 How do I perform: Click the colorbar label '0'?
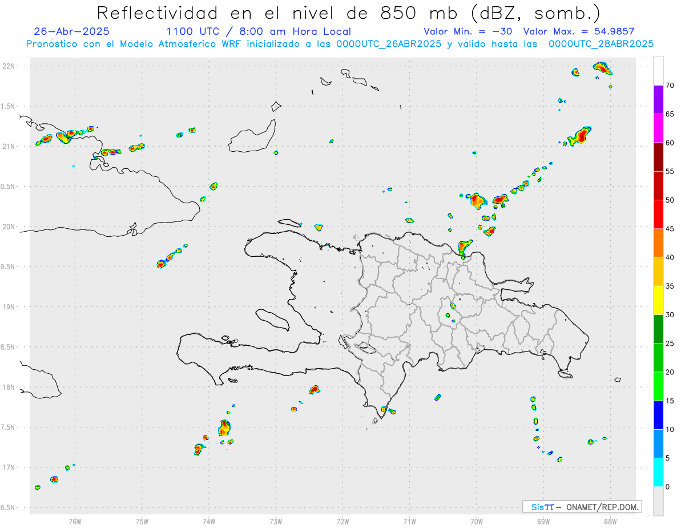[667, 487]
